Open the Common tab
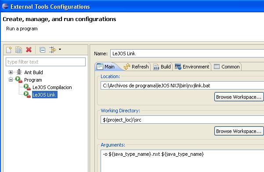This screenshot has height=172, width=264. pyautogui.click(x=227, y=67)
